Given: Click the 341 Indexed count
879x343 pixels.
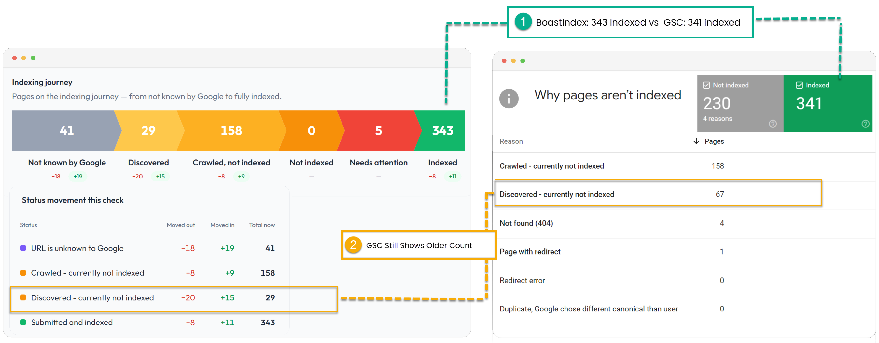Looking at the screenshot, I should point(809,103).
